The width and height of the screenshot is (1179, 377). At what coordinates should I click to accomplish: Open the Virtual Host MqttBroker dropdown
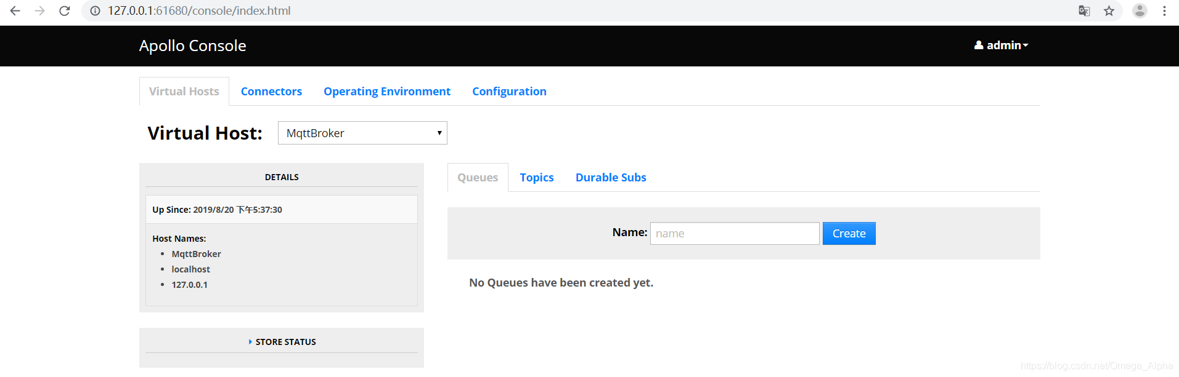pos(362,133)
